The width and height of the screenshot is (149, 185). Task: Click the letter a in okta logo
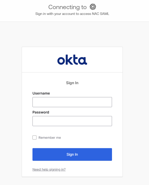pos(83,61)
